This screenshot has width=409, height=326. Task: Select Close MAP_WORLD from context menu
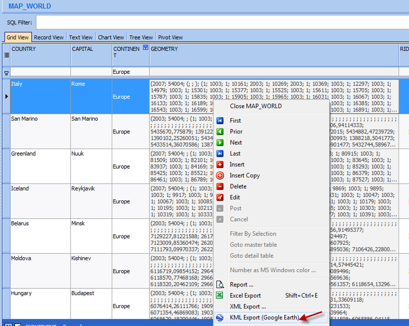click(x=255, y=106)
